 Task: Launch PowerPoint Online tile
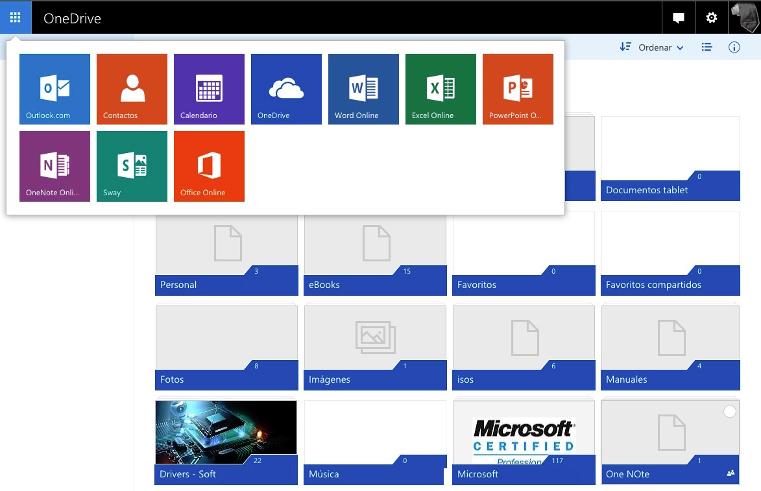pos(518,90)
